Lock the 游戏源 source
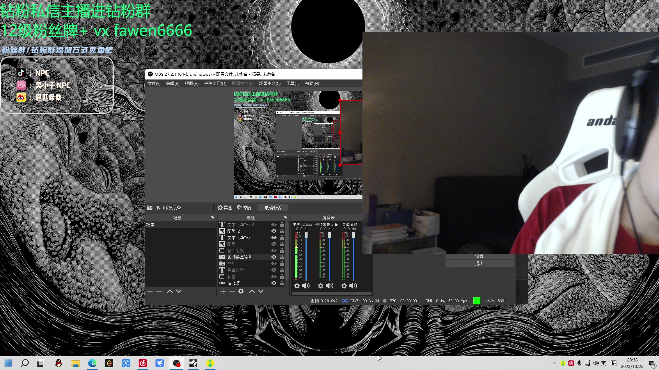 (282, 283)
